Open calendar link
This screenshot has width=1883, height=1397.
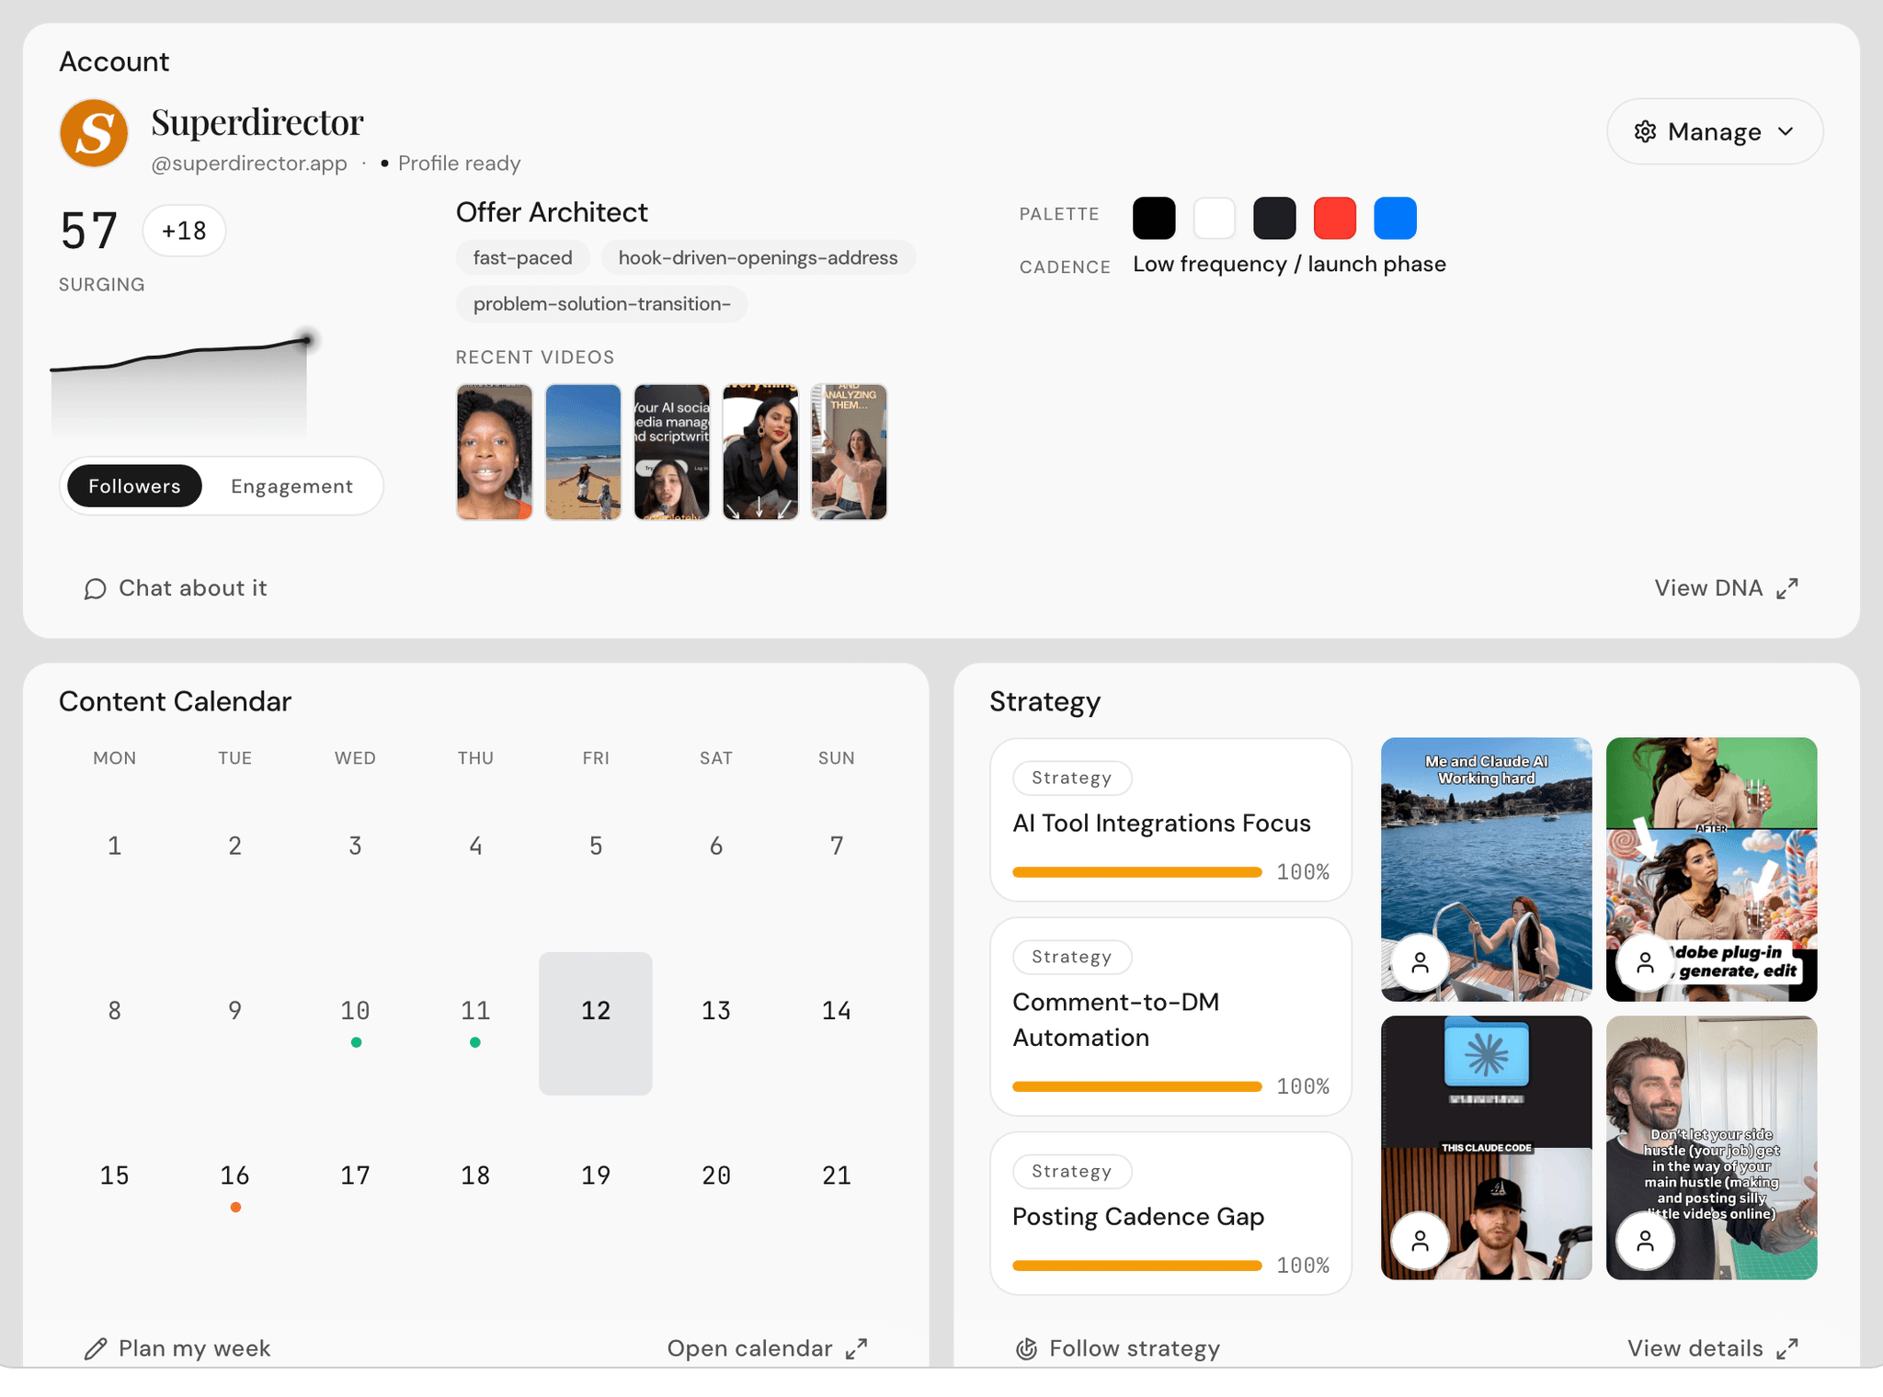pyautogui.click(x=767, y=1348)
